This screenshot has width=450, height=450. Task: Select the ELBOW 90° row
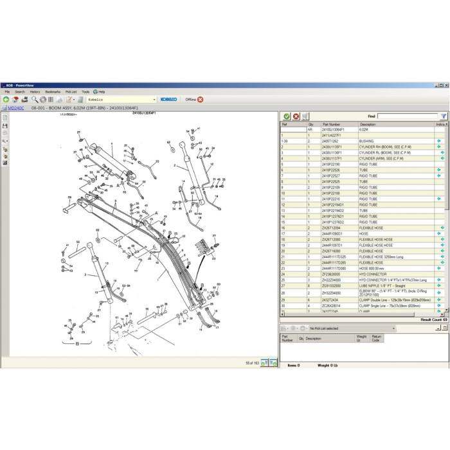(x=363, y=292)
